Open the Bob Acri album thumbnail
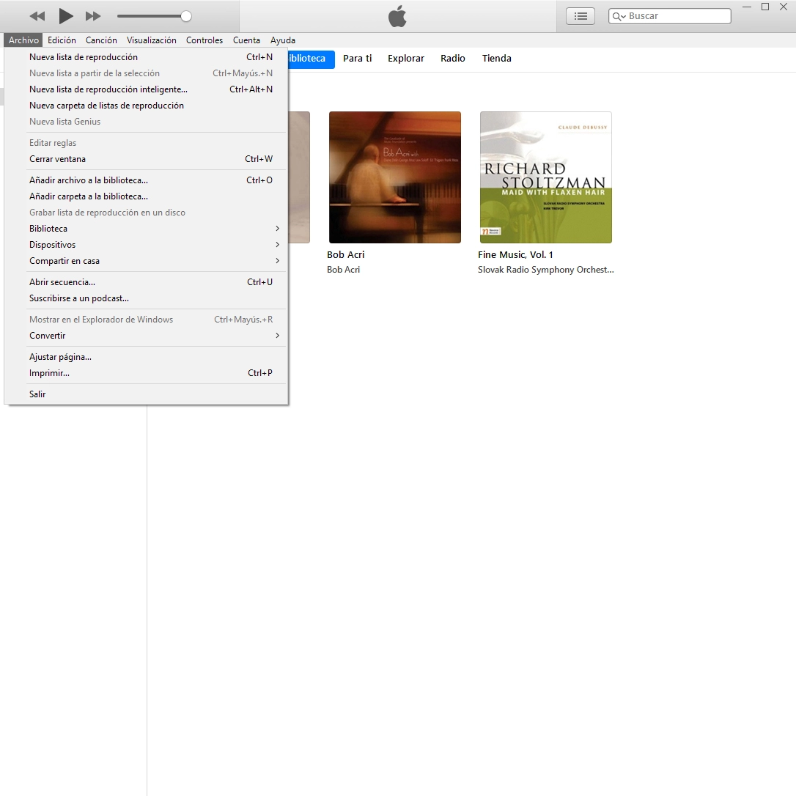Screen dimensions: 796x796 (395, 177)
